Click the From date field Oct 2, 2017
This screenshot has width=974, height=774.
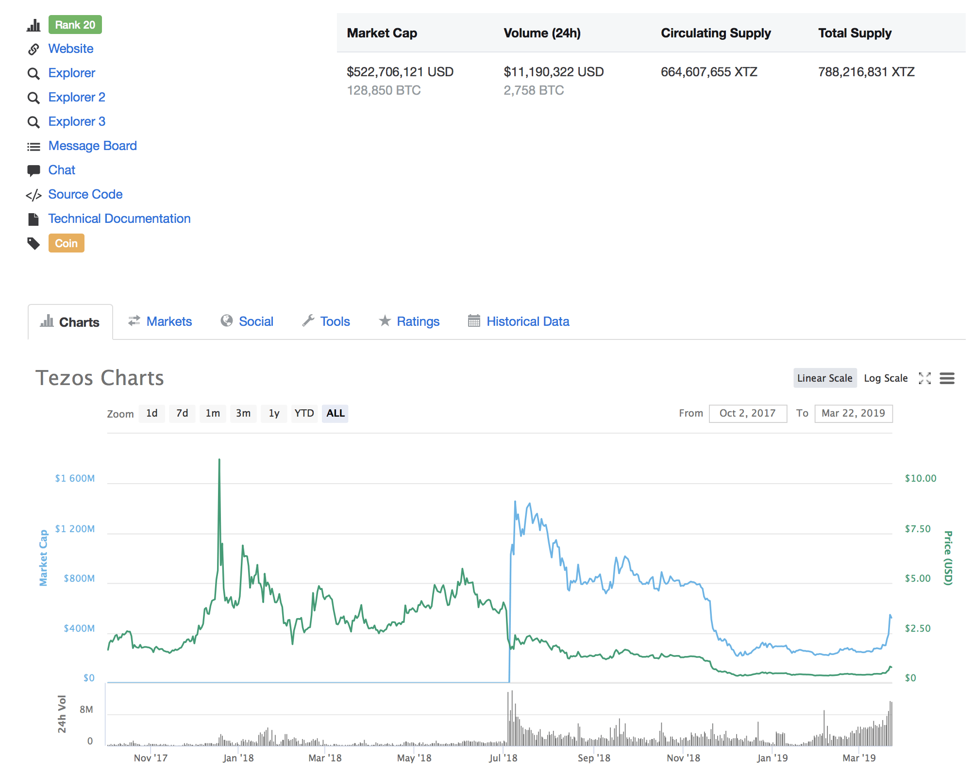tap(748, 414)
